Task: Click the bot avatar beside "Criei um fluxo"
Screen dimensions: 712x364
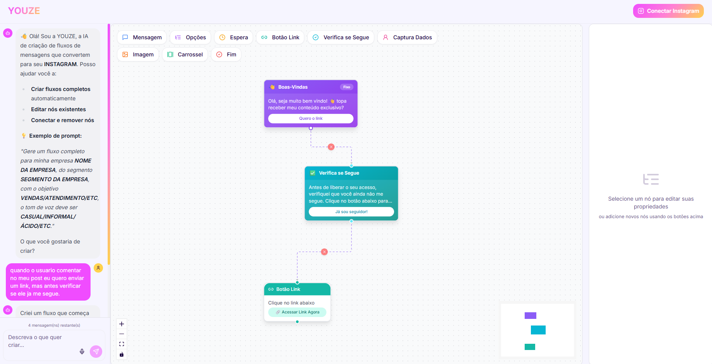Action: pos(8,310)
